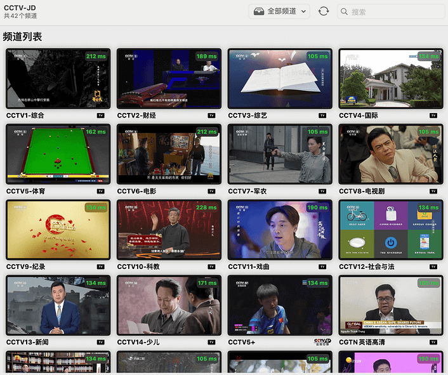This screenshot has height=375, width=448.
Task: Click the TV badge next to CCTV10-科教
Action: (211, 266)
